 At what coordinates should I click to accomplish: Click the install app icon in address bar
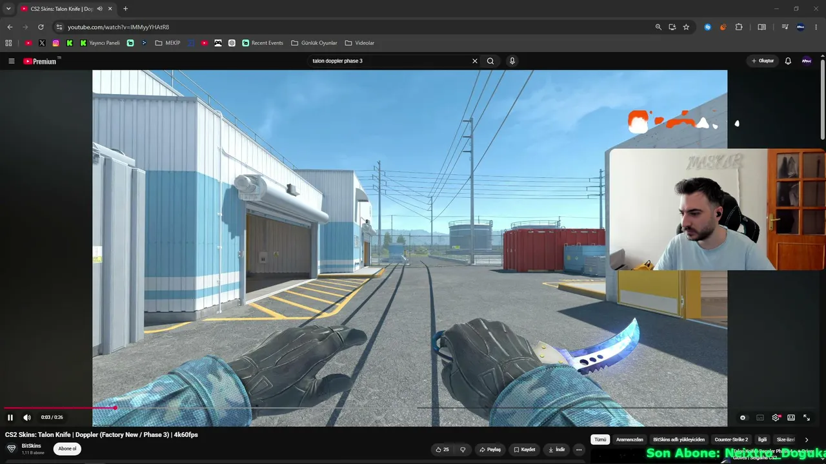(x=672, y=27)
